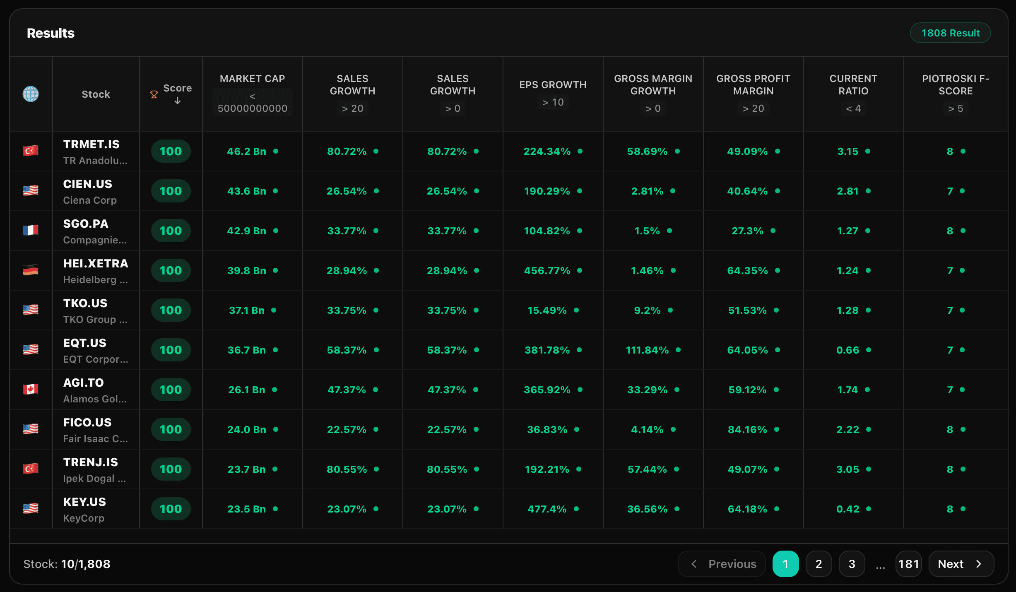Click the 46.2 Bn market cap value
This screenshot has width=1016, height=592.
247,151
